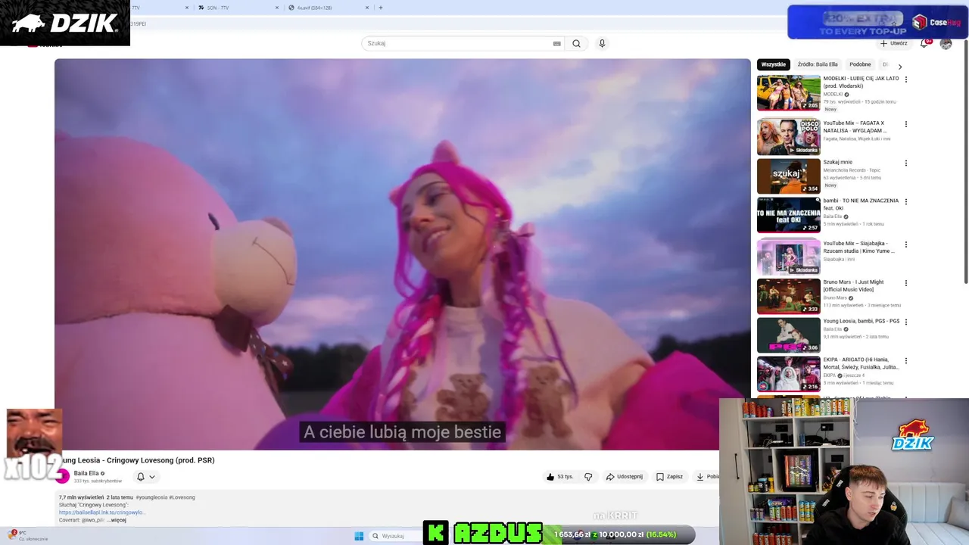This screenshot has height=545, width=969.
Task: Save video with the Zapisz button
Action: click(669, 477)
